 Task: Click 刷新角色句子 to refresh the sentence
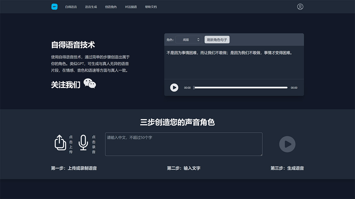[x=217, y=39]
